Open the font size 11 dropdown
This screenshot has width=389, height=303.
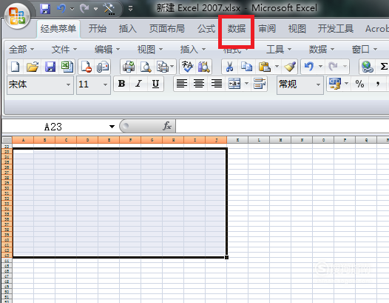click(x=105, y=85)
